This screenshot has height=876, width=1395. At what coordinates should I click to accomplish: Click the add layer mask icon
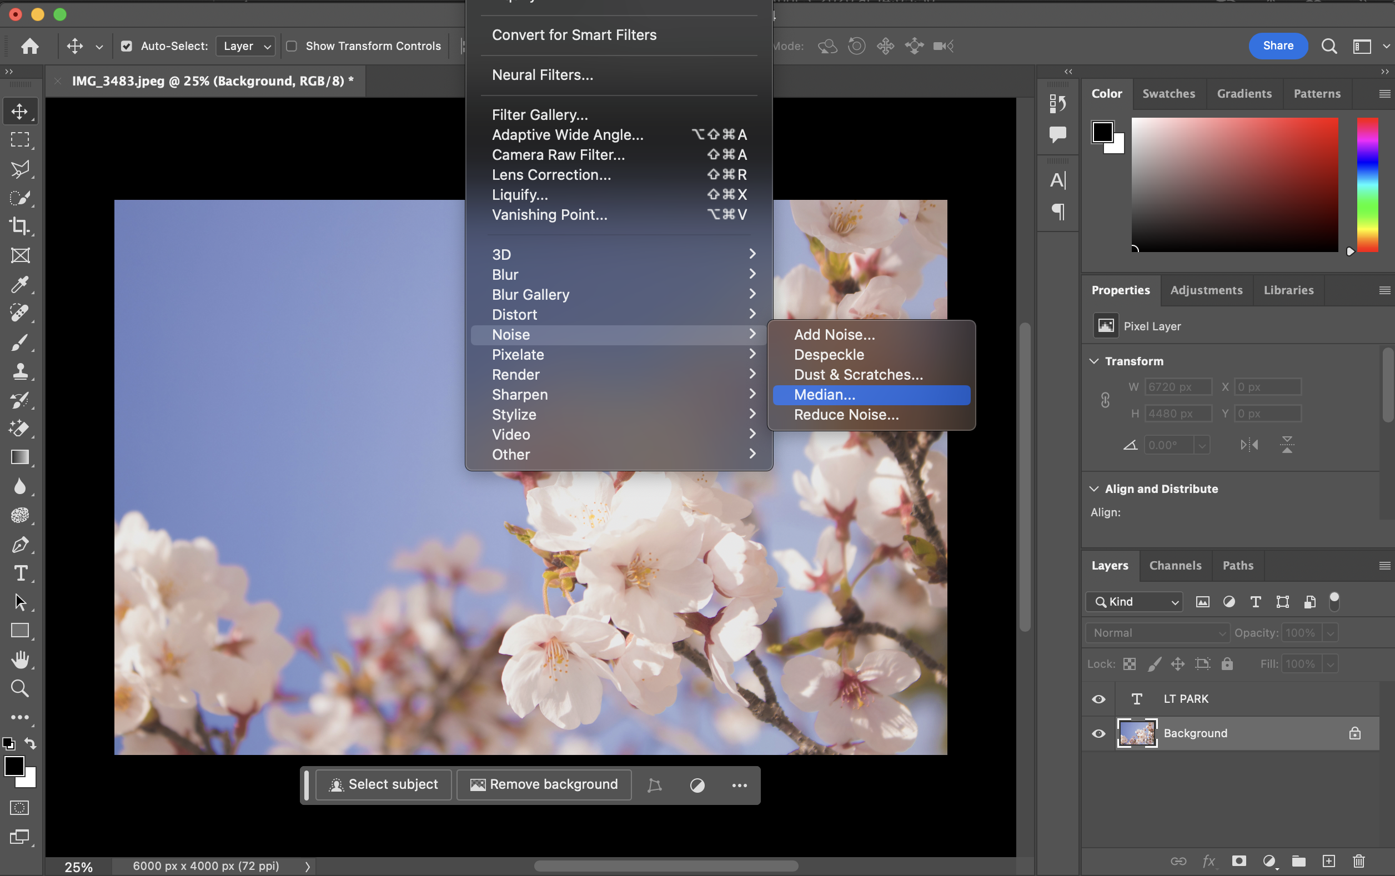(x=1238, y=861)
